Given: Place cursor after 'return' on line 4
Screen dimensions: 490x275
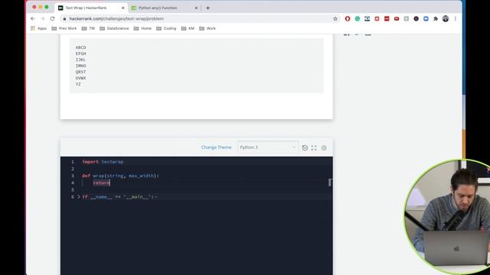Looking at the screenshot, I should (x=110, y=183).
